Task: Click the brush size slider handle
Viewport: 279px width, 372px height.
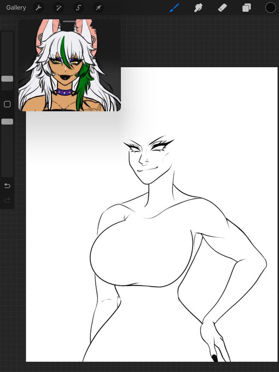Action: (x=7, y=79)
